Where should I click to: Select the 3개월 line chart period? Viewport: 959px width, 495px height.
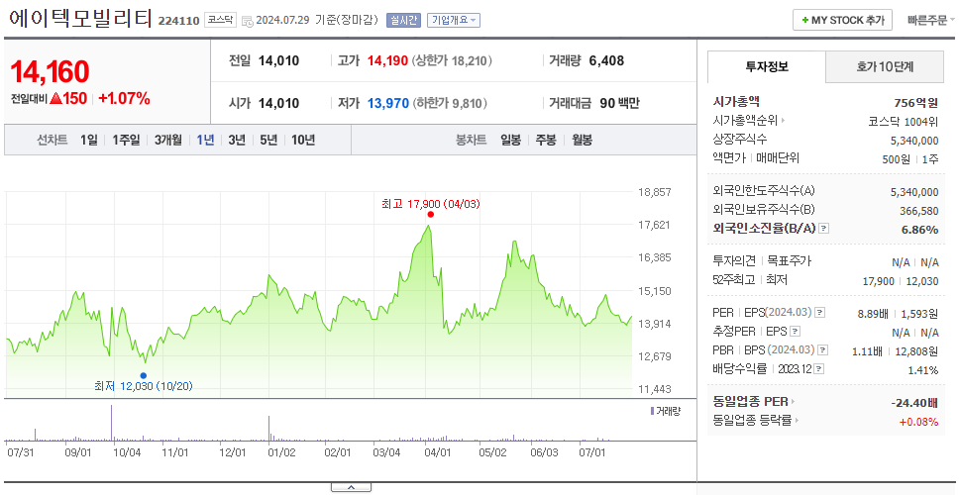[168, 140]
